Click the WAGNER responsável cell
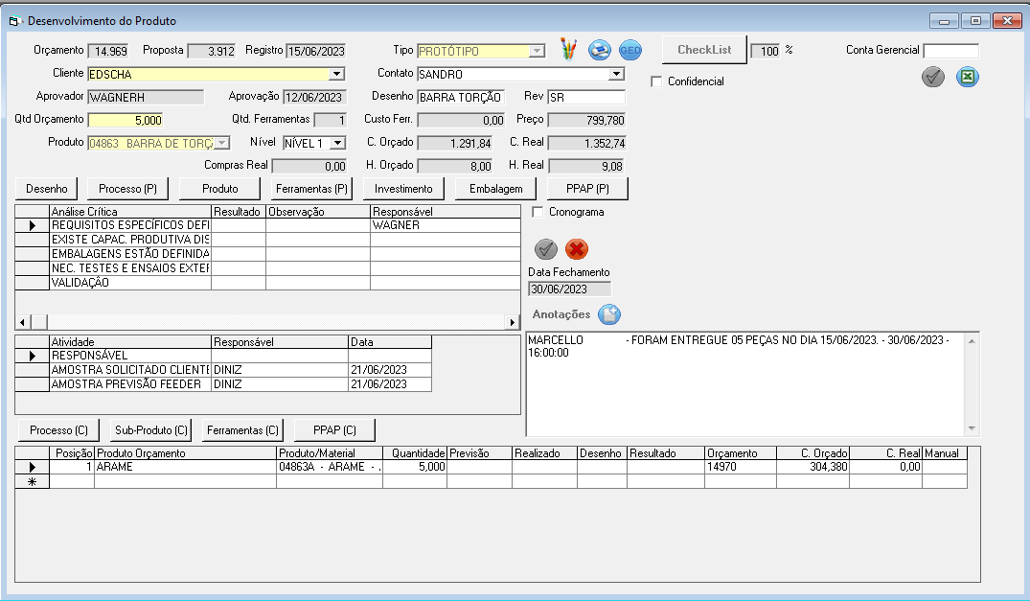This screenshot has height=601, width=1030. tap(446, 225)
